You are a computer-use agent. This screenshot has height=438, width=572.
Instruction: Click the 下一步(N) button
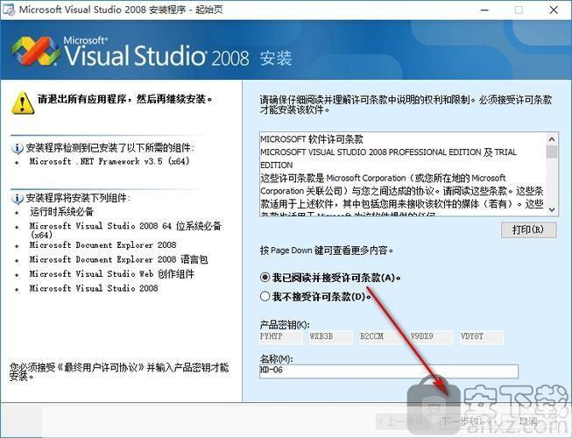pos(468,422)
